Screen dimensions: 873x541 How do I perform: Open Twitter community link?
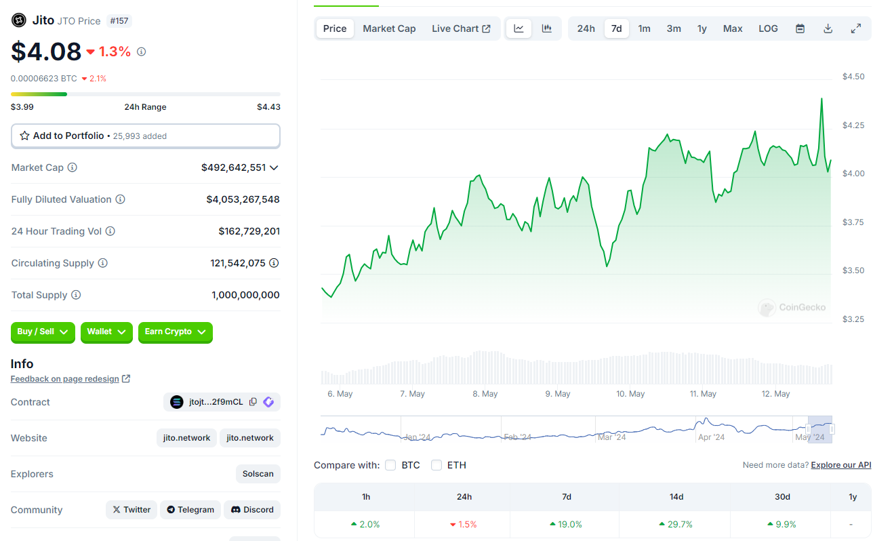click(x=131, y=510)
